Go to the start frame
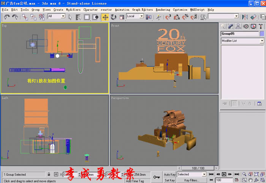 tap(211, 174)
